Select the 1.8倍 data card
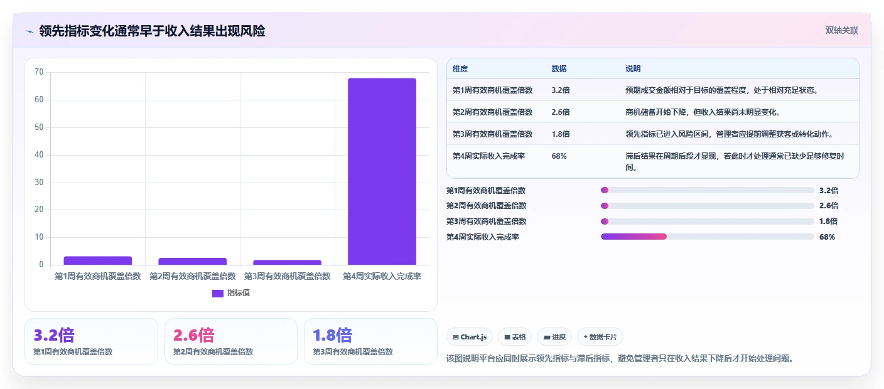Image resolution: width=884 pixels, height=389 pixels. (370, 341)
